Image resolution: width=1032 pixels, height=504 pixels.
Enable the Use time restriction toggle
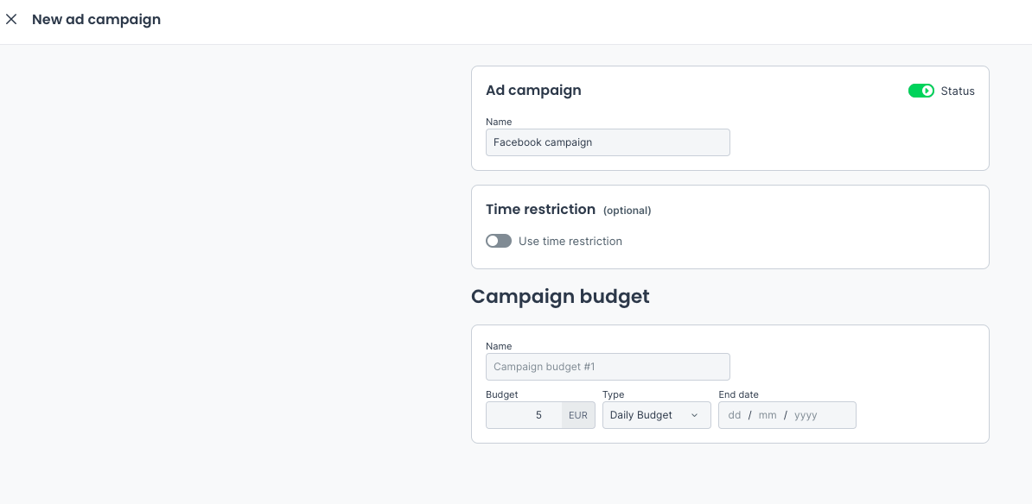pos(499,241)
